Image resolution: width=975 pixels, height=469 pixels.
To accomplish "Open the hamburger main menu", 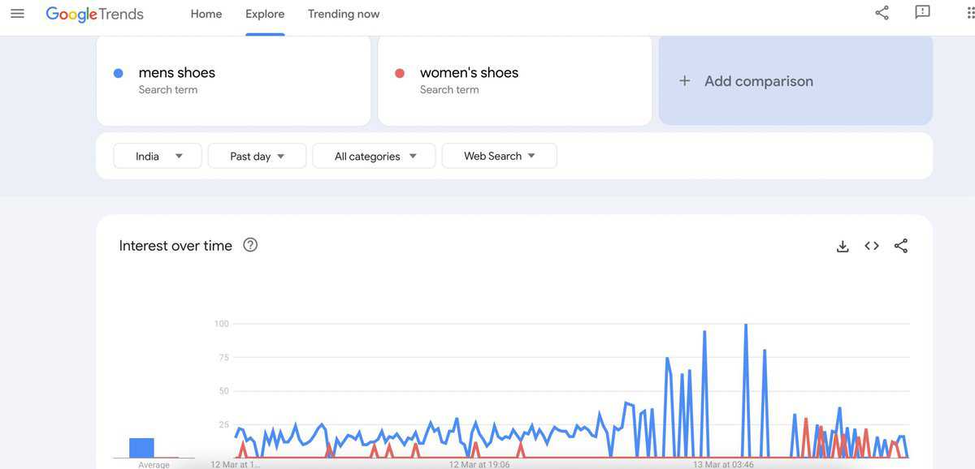I will [17, 14].
